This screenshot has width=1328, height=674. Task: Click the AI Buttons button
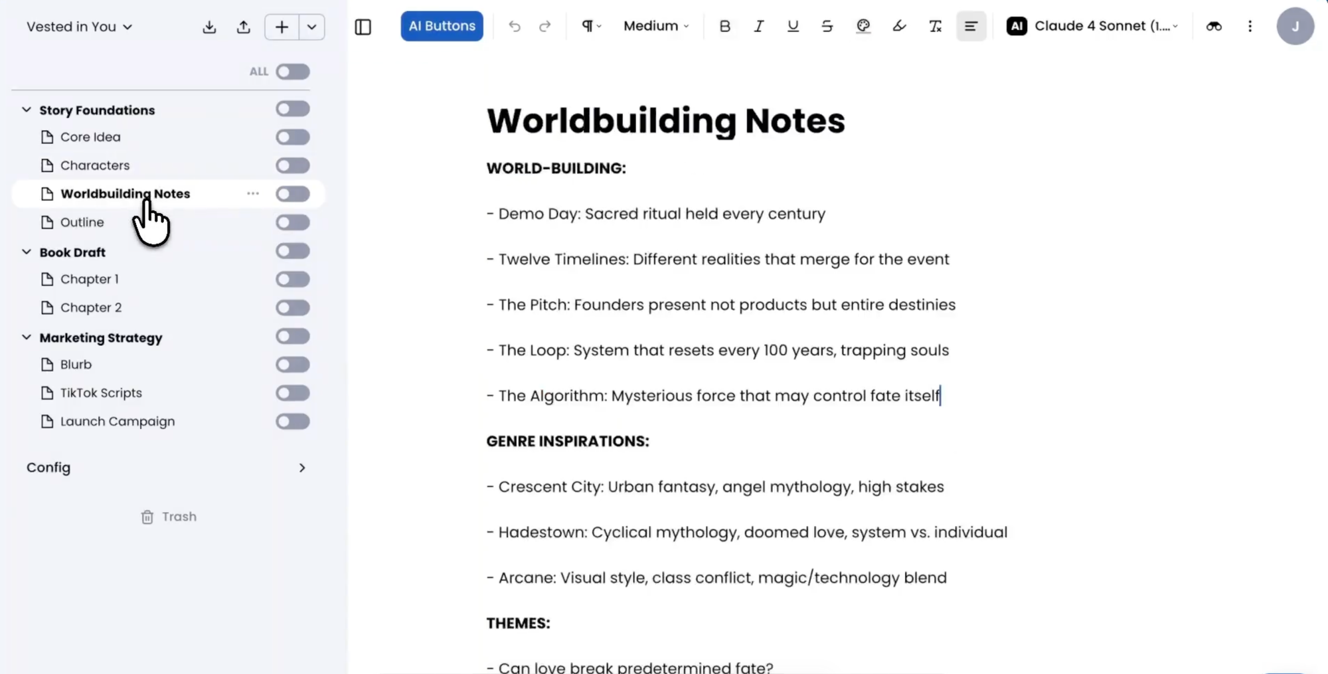(442, 26)
